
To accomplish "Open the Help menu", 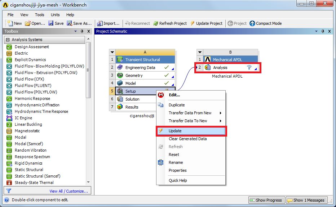I will tap(70, 15).
